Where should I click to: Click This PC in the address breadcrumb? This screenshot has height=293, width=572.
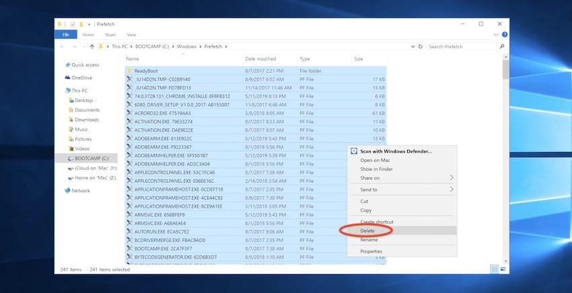click(120, 46)
